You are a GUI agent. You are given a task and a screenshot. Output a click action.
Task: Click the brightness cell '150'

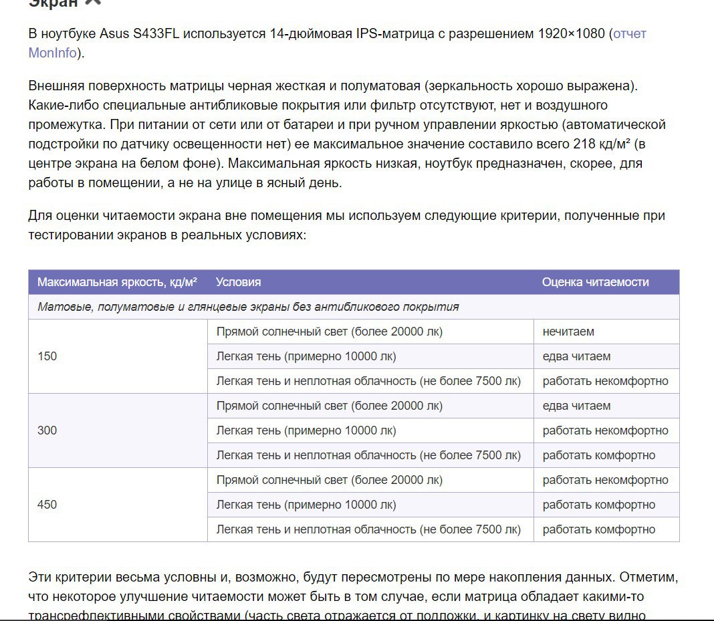tap(118, 356)
